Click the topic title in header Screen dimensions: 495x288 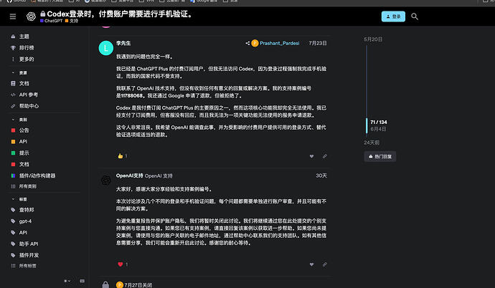pos(121,14)
